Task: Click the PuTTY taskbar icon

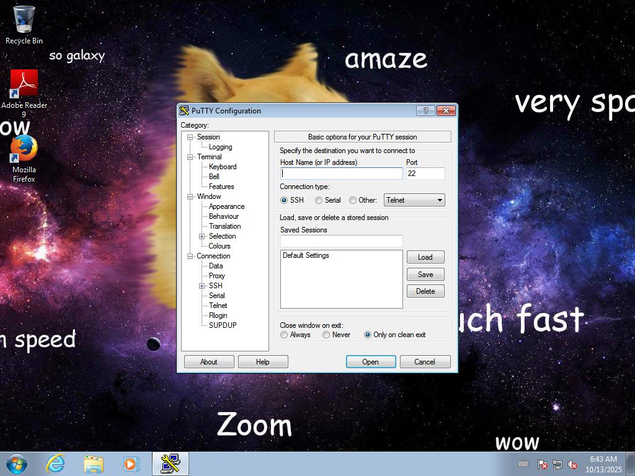Action: (x=170, y=464)
